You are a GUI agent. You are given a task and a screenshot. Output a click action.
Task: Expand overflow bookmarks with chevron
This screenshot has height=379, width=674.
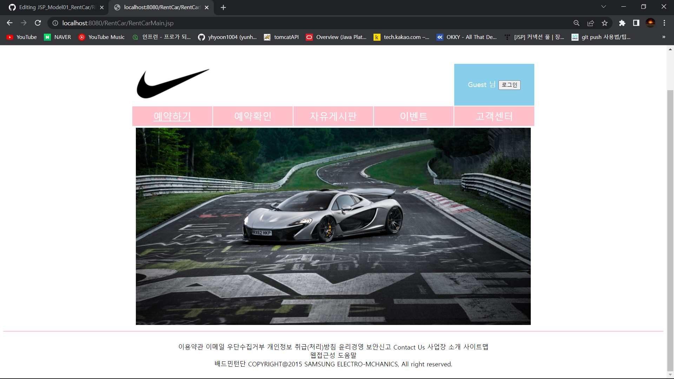pyautogui.click(x=663, y=37)
